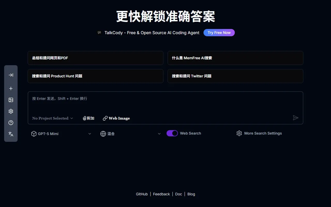The width and height of the screenshot is (331, 207).
Task: Toggle the Web Search switch
Action: 172,133
